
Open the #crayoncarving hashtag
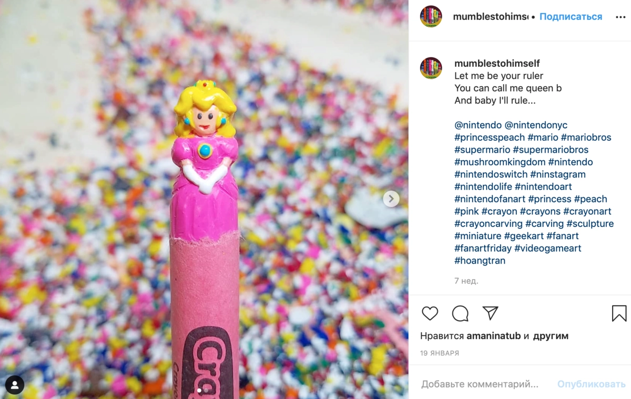(488, 224)
